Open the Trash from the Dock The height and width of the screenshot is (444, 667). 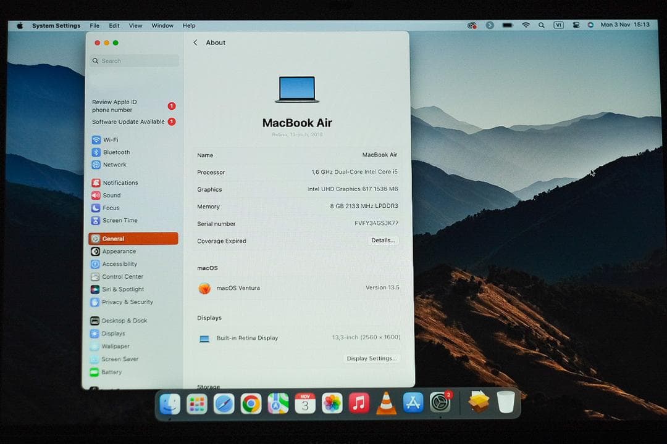pyautogui.click(x=506, y=404)
